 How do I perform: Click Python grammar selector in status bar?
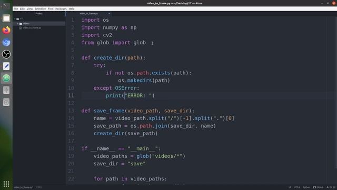(306, 187)
